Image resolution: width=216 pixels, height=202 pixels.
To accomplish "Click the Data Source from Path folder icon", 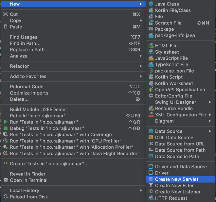I will coord(151,150).
